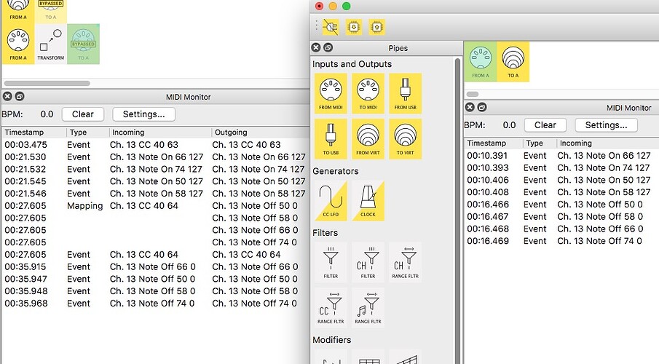Select the virtual TO A pipe, right window

[x=513, y=62]
